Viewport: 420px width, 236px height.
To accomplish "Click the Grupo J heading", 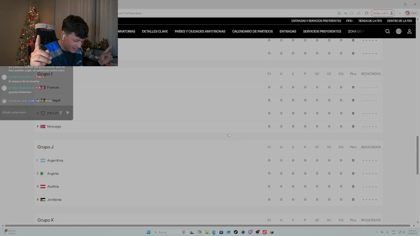I will (x=45, y=147).
